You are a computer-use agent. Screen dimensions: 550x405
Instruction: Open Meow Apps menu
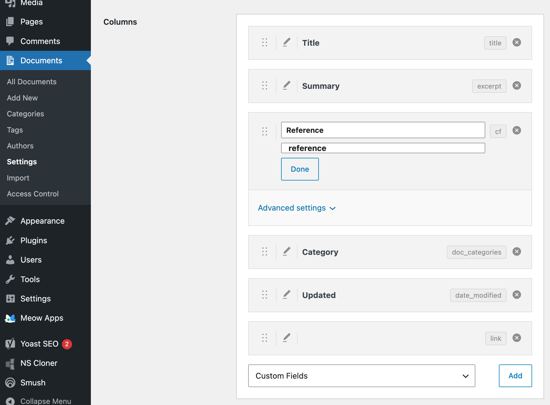pyautogui.click(x=45, y=318)
